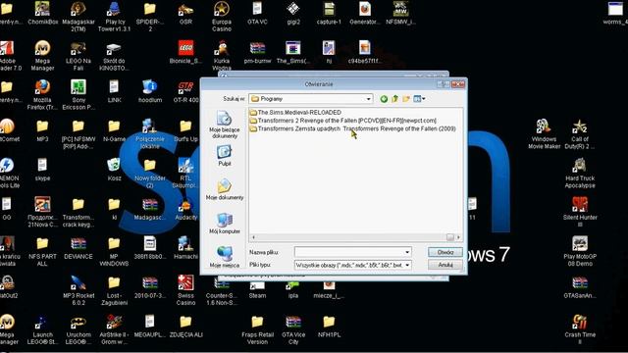Select Madagaskar 2(TM) desktop icon
Viewport: 628px width, 353px height.
(x=78, y=17)
